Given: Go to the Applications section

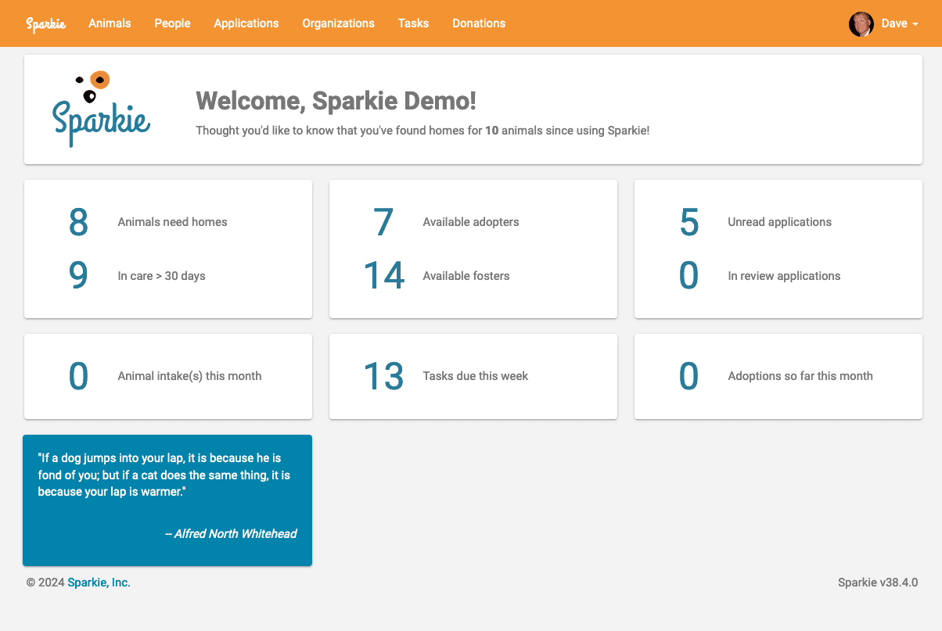Looking at the screenshot, I should tap(246, 23).
